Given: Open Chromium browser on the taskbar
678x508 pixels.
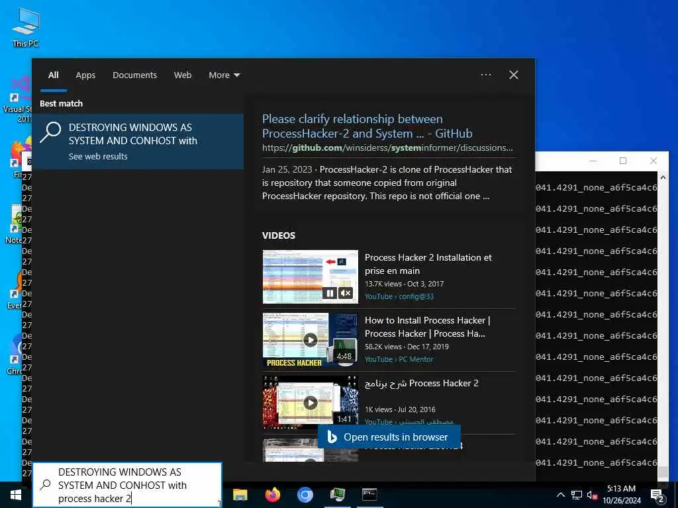Looking at the screenshot, I should click(x=305, y=495).
